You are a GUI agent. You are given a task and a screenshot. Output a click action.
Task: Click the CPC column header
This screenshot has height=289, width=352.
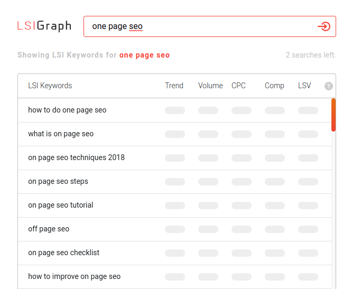coord(238,86)
